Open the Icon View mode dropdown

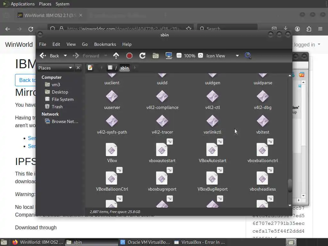(222, 56)
